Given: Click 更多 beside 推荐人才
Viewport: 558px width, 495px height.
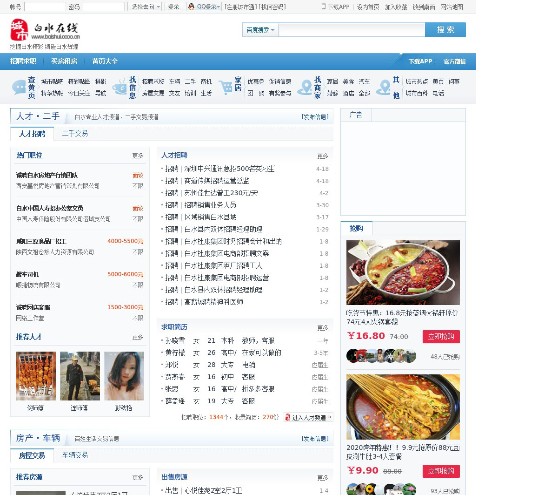Looking at the screenshot, I should (x=138, y=337).
